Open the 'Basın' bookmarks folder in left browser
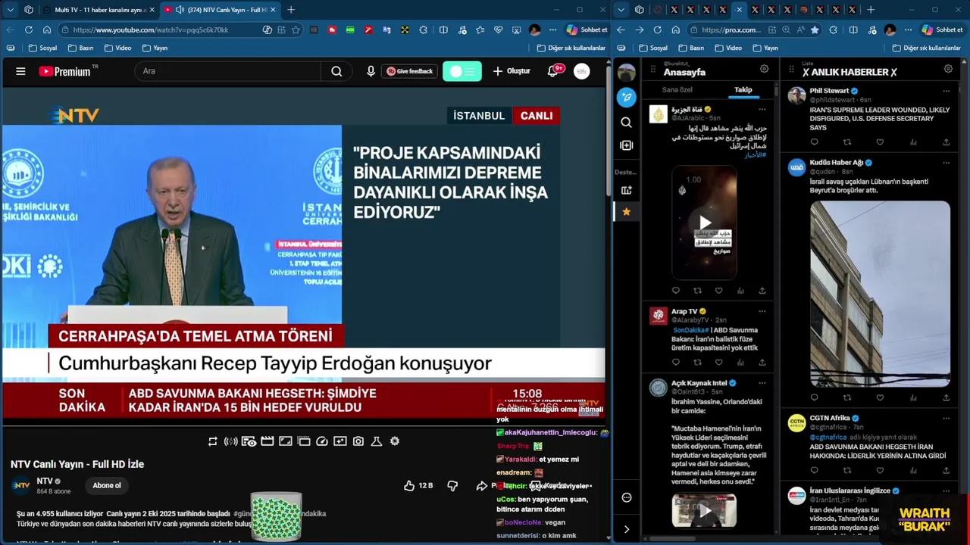The image size is (970, 545). 80,48
